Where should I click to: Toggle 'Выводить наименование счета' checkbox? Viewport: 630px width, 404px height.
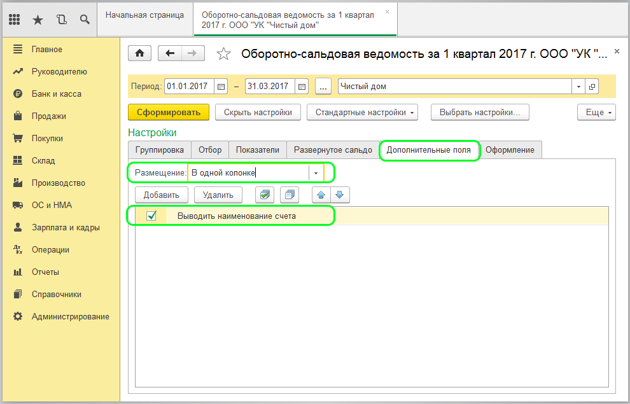click(151, 216)
